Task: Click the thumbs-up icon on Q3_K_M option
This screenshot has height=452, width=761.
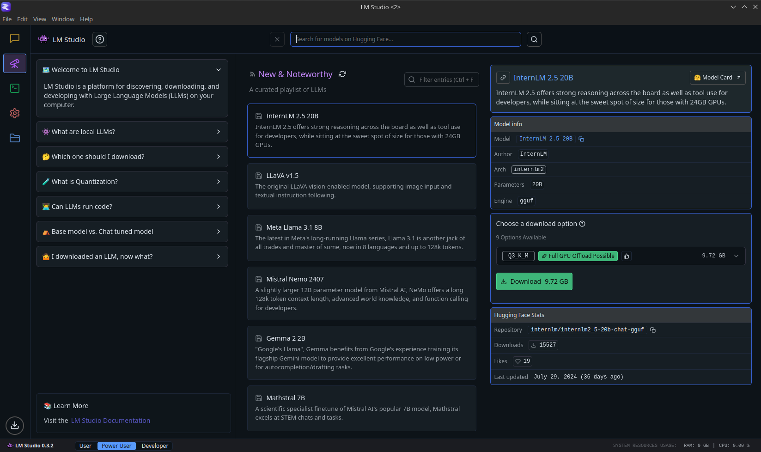Action: point(627,256)
